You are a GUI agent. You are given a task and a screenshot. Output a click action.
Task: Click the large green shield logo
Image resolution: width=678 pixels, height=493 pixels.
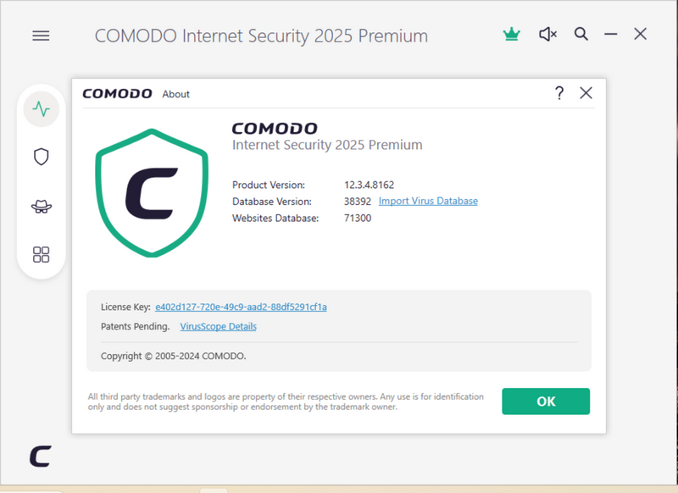click(x=151, y=193)
